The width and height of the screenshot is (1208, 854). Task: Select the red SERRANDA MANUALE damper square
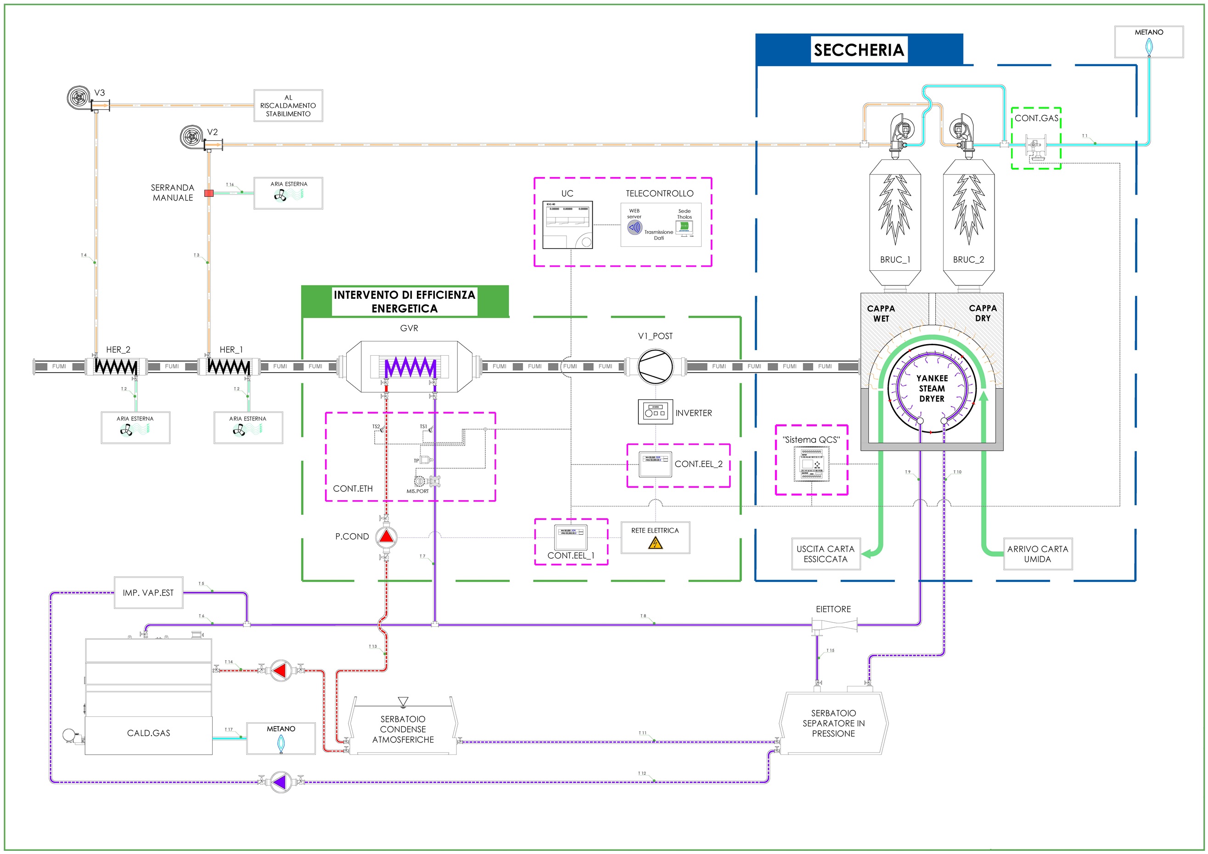(x=209, y=193)
